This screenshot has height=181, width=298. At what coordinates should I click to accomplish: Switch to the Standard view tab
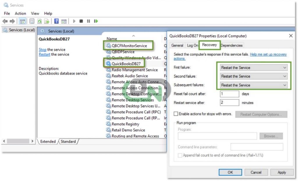coord(68,142)
